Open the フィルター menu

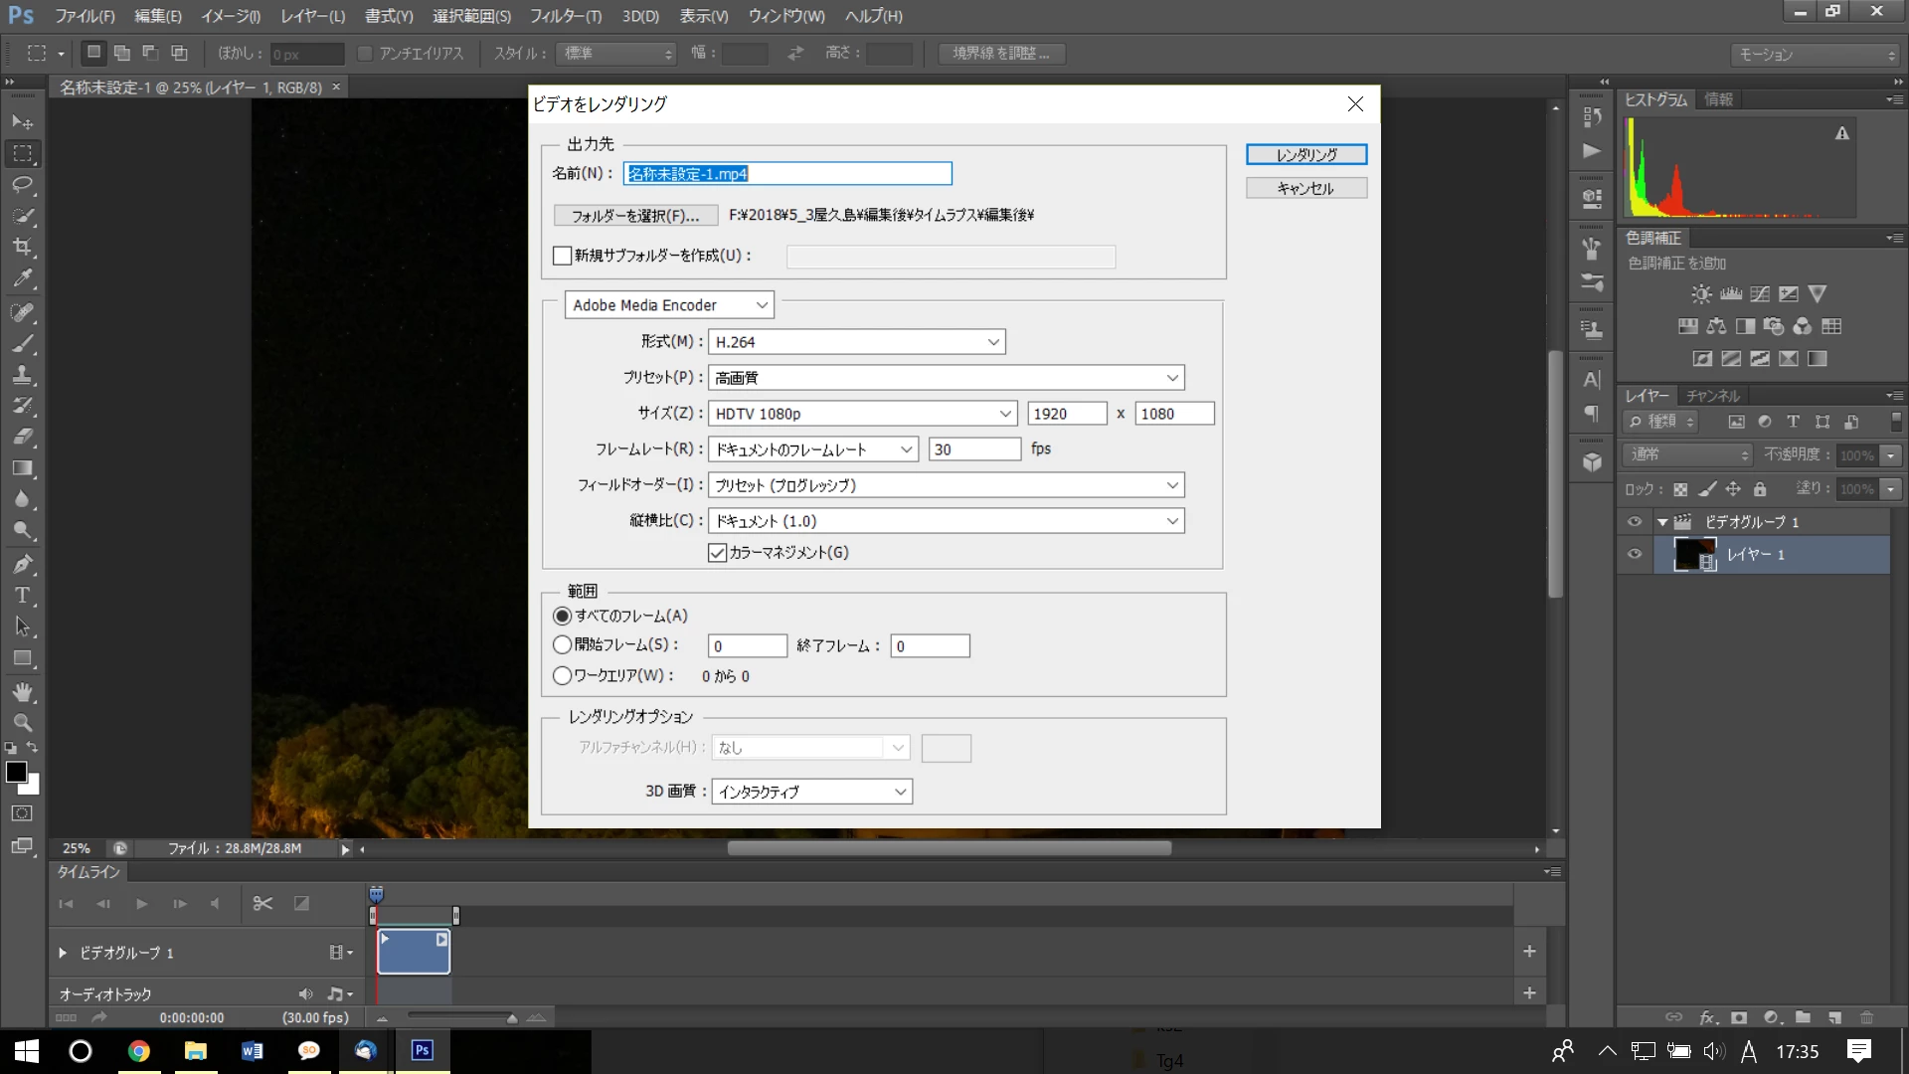click(x=565, y=16)
